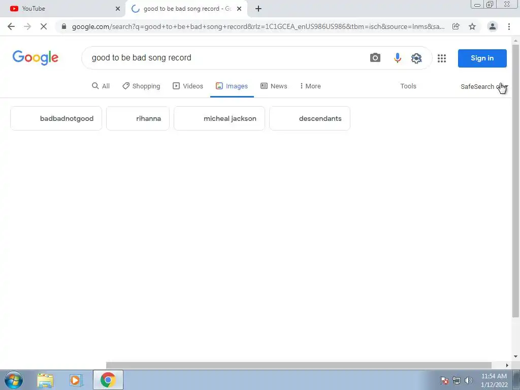520x390 pixels.
Task: Click the Sign in button
Action: pyautogui.click(x=482, y=58)
